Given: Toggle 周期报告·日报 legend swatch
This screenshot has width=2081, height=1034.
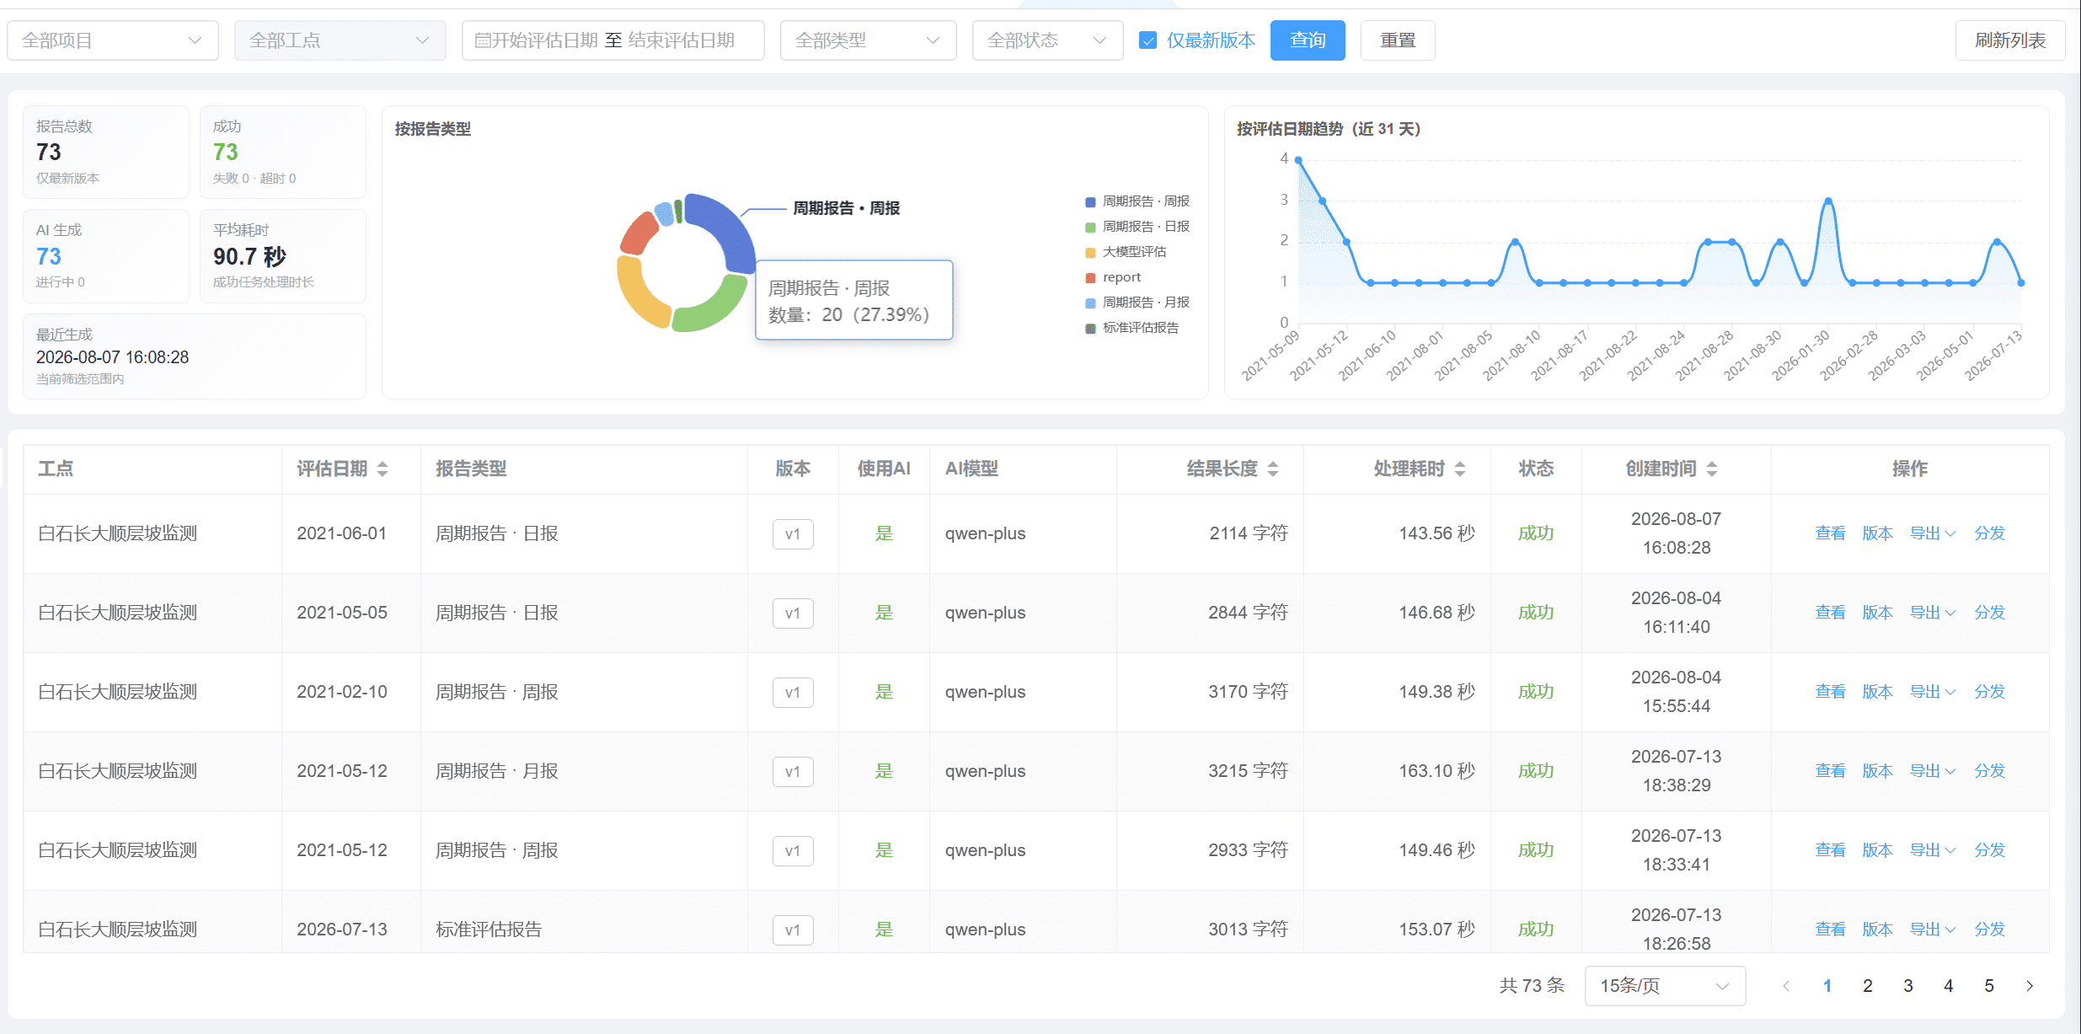Looking at the screenshot, I should click(1090, 228).
